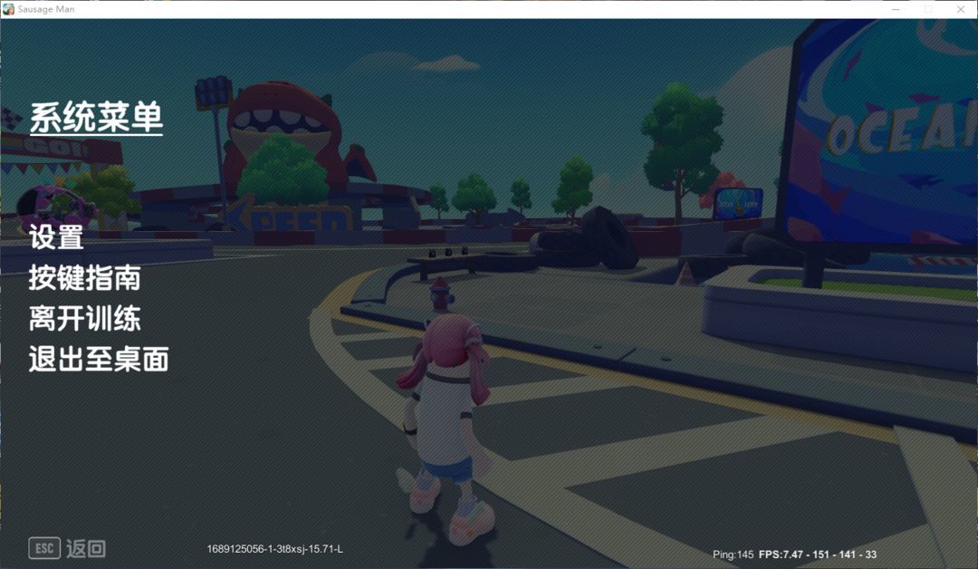Click the Ping:145 readout
978x569 pixels.
click(733, 555)
